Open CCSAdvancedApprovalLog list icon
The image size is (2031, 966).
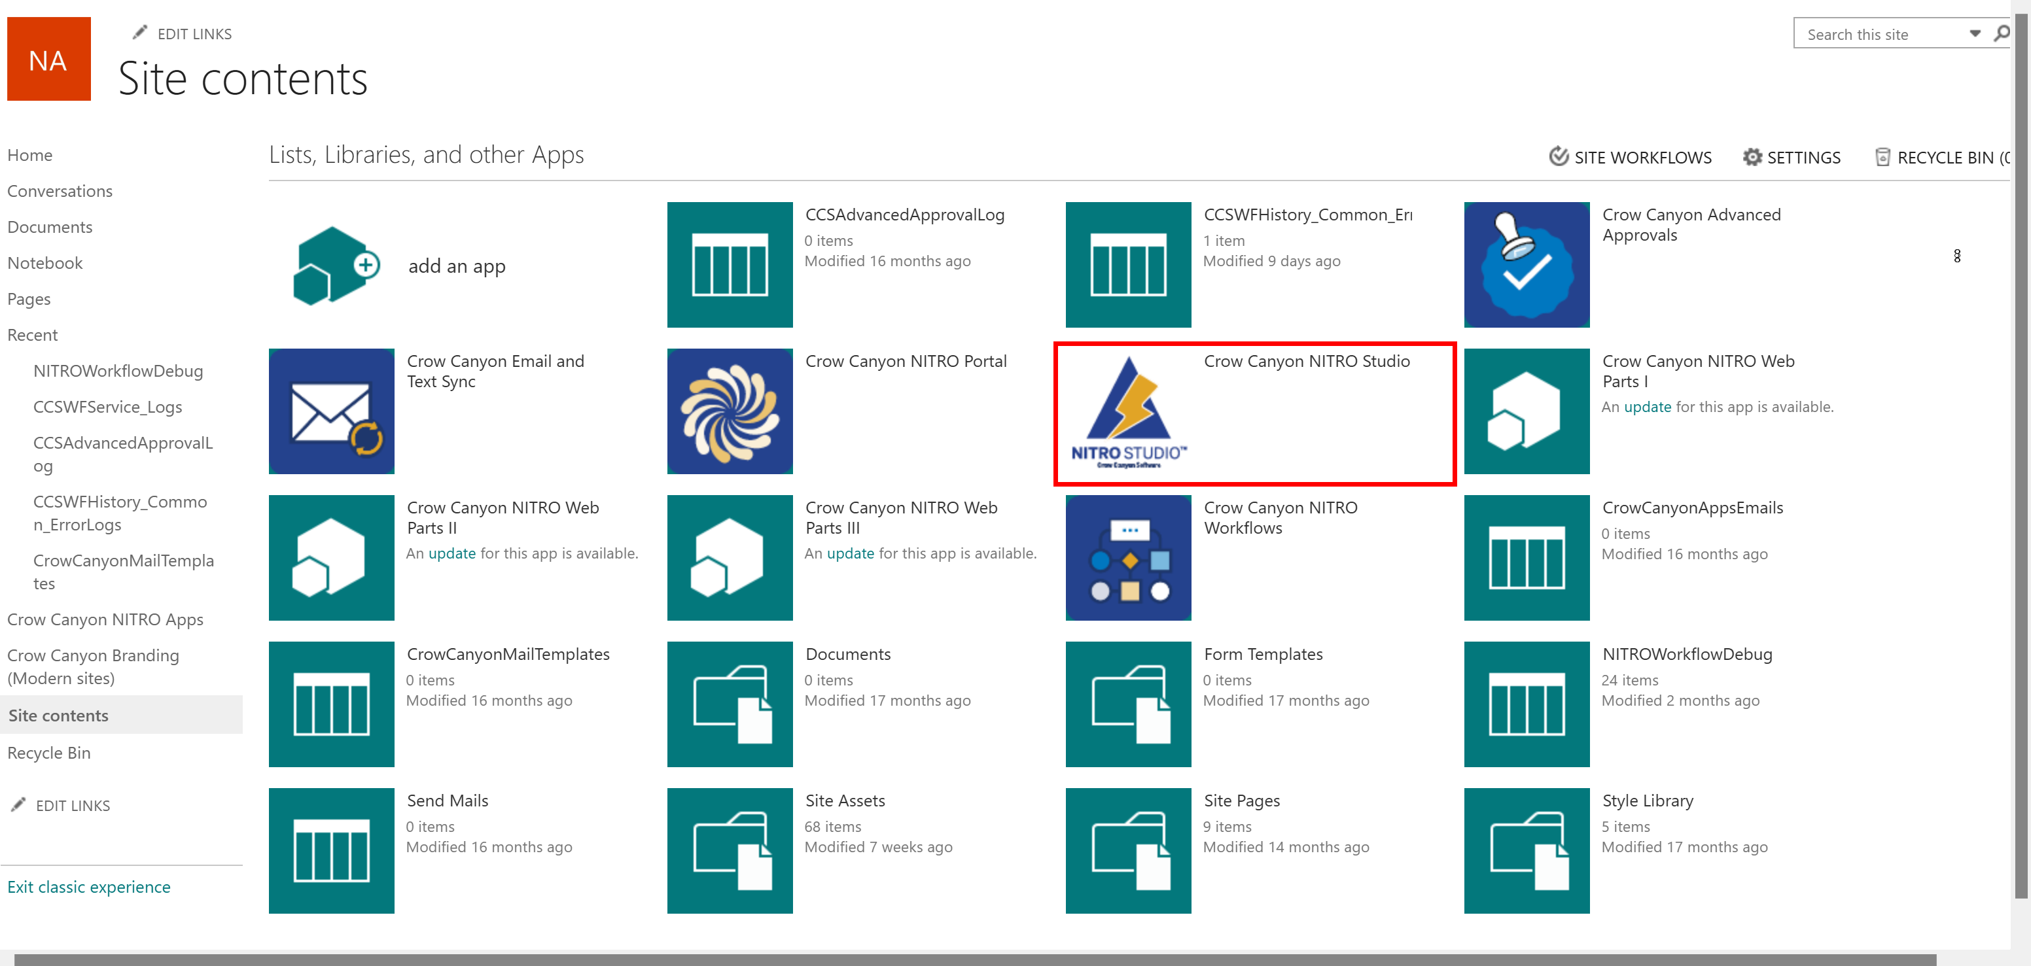point(730,265)
